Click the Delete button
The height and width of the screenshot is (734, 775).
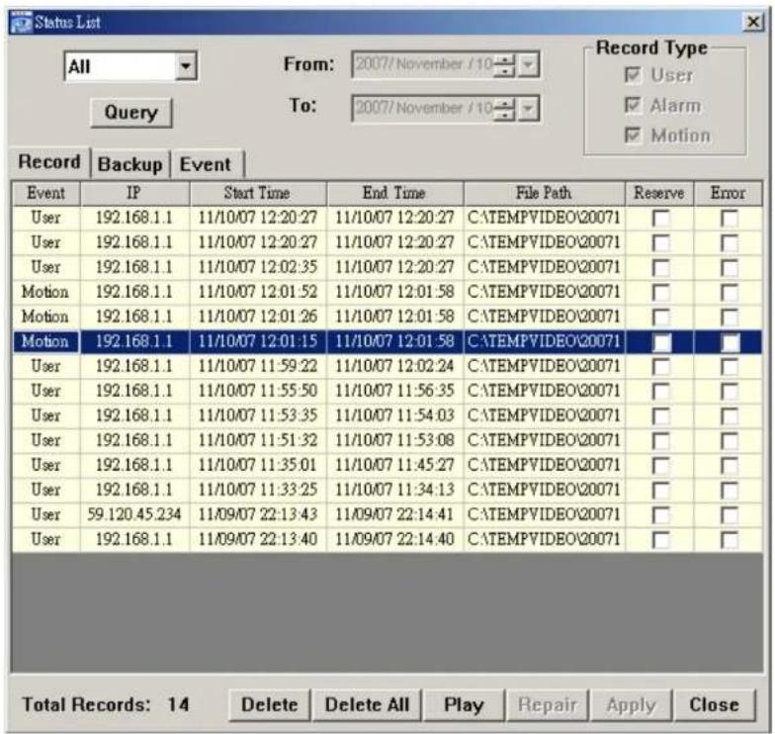pos(270,704)
